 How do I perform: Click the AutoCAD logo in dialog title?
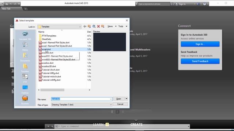point(17,20)
